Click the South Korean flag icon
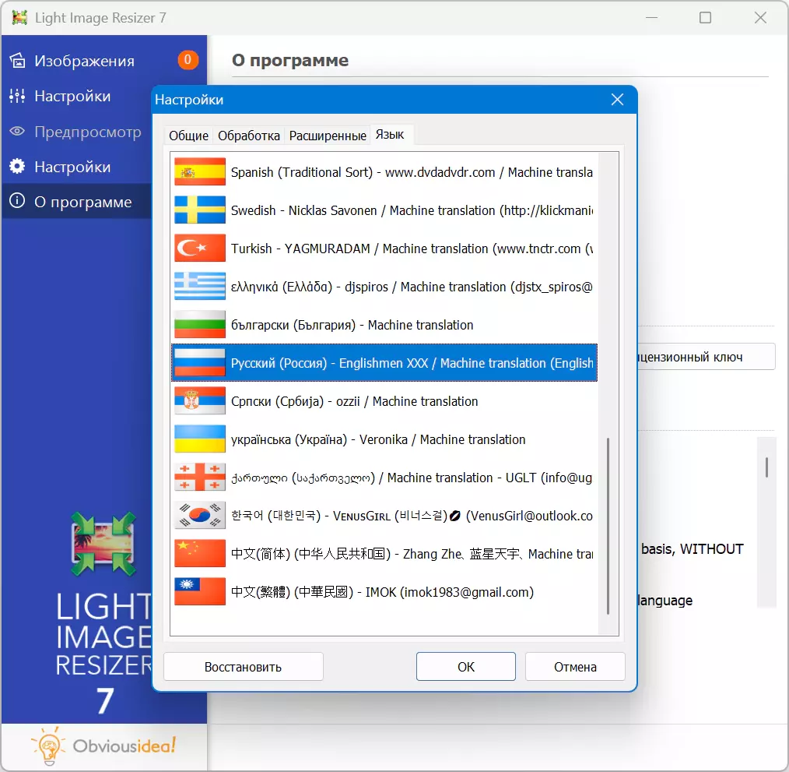This screenshot has width=789, height=772. pos(200,516)
